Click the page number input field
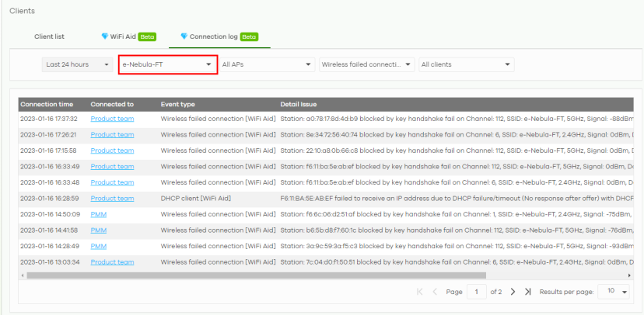The width and height of the screenshot is (644, 315). pos(475,291)
